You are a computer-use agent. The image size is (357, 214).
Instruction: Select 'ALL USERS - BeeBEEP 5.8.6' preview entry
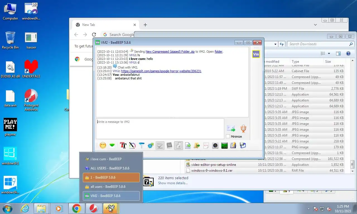pyautogui.click(x=111, y=168)
